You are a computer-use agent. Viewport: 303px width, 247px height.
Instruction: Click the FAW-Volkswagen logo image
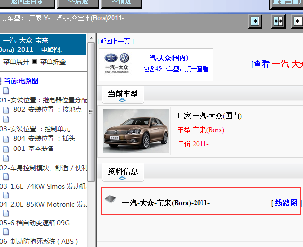[x=117, y=63]
